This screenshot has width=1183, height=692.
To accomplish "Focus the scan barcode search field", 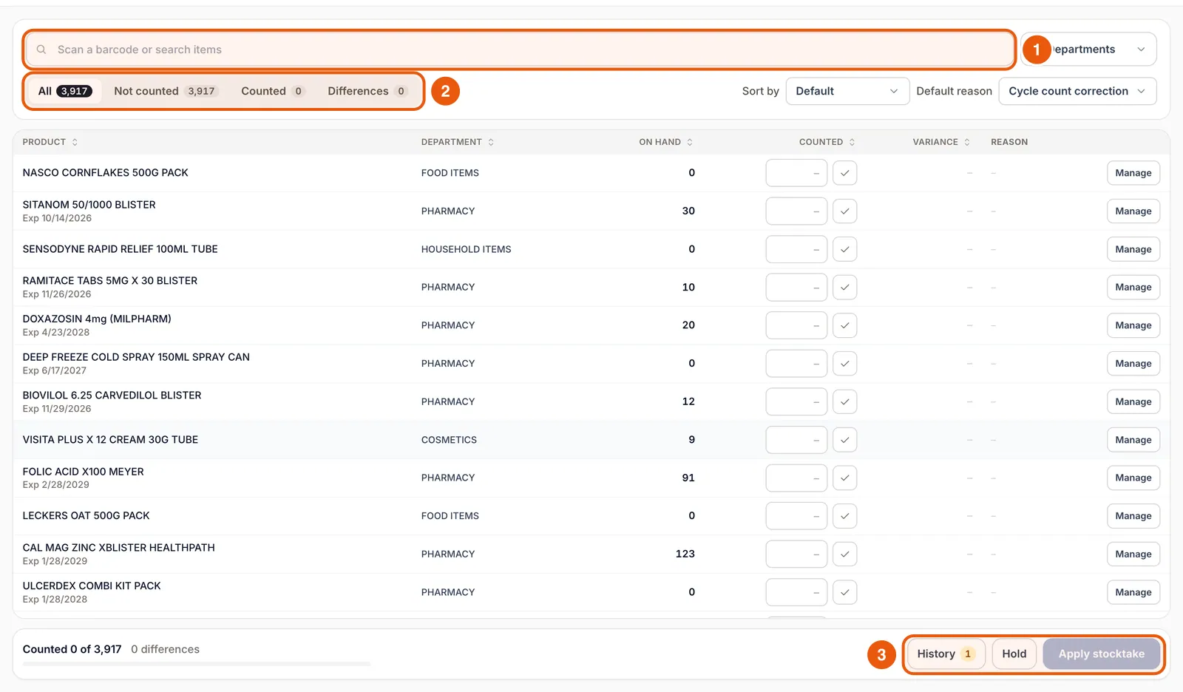I will [x=519, y=50].
